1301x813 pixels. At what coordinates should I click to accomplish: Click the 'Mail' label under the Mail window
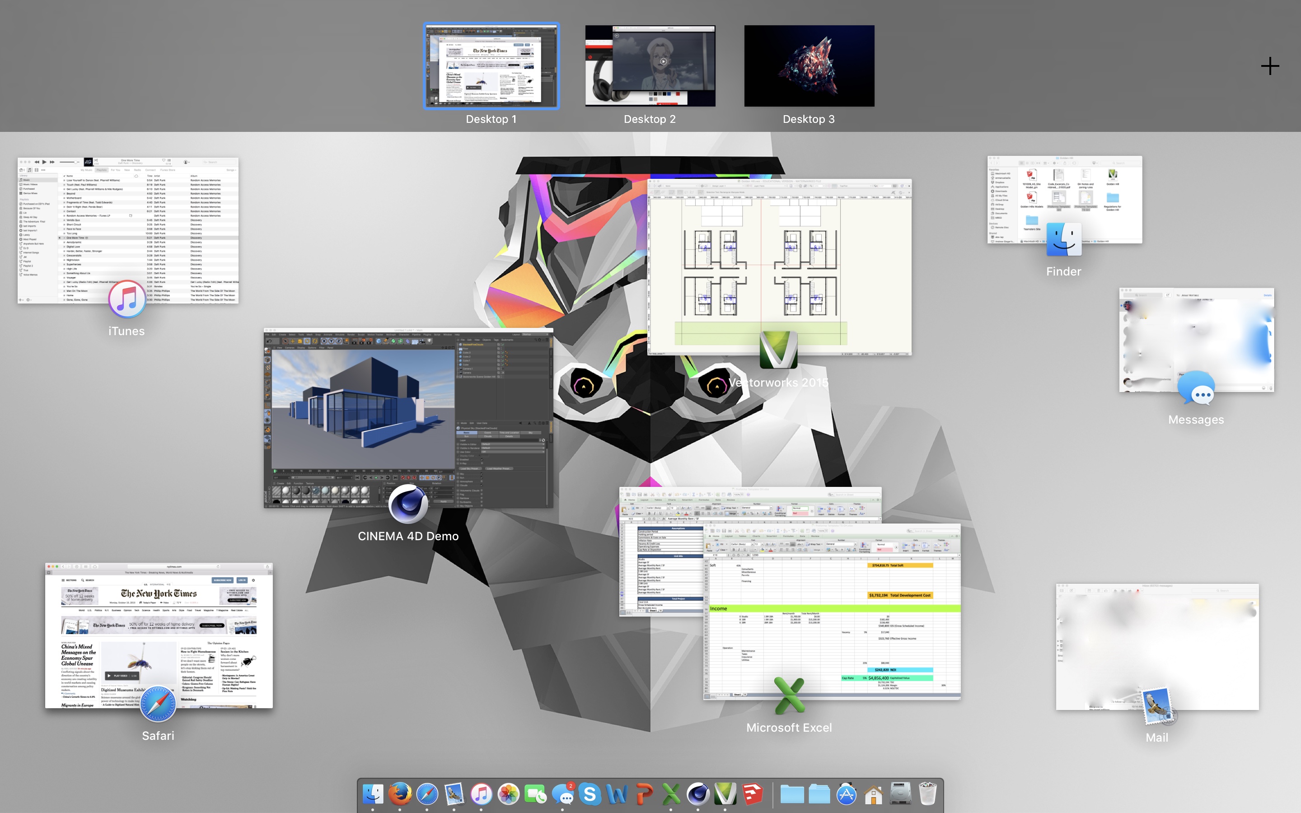[1157, 738]
